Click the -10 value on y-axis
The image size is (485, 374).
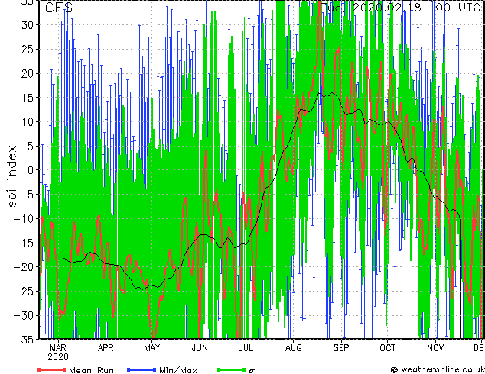tap(24, 218)
